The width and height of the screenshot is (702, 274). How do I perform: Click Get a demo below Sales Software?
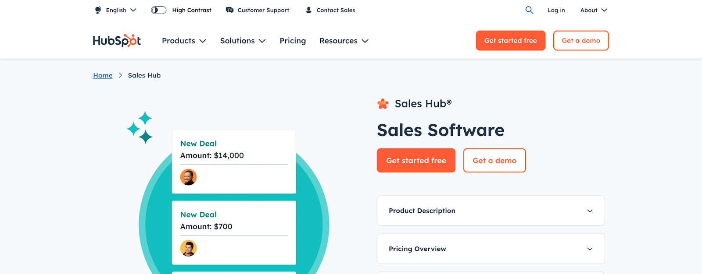click(x=494, y=161)
